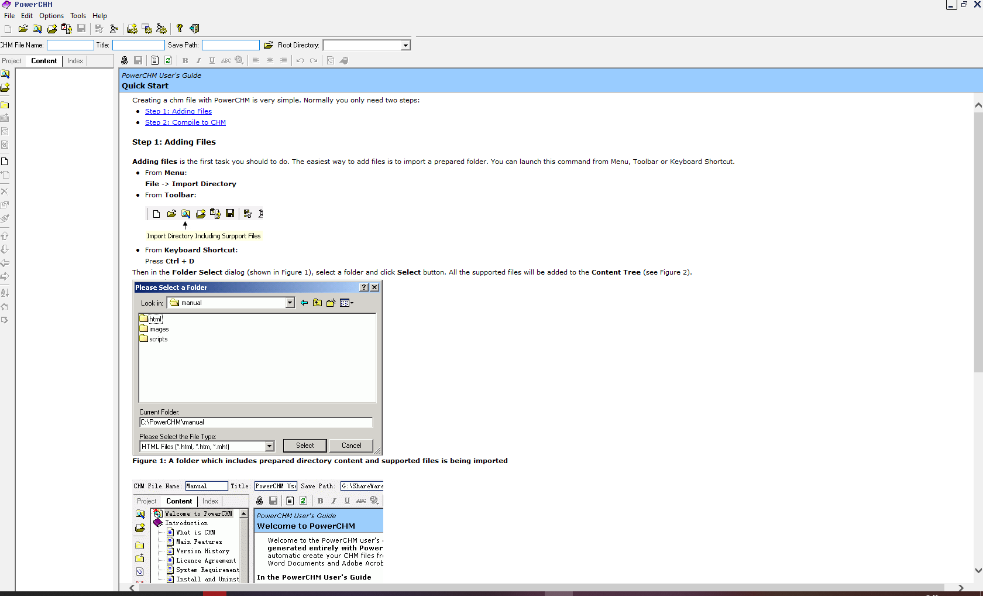Follow the Step 2: Compile to CHM link
Viewport: 983px width, 596px height.
[x=185, y=122]
